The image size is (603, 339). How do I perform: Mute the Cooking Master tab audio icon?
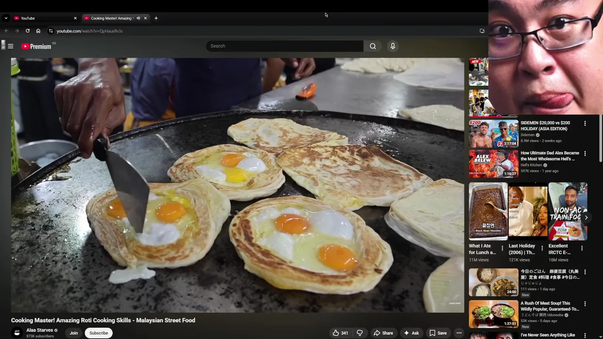(x=138, y=18)
